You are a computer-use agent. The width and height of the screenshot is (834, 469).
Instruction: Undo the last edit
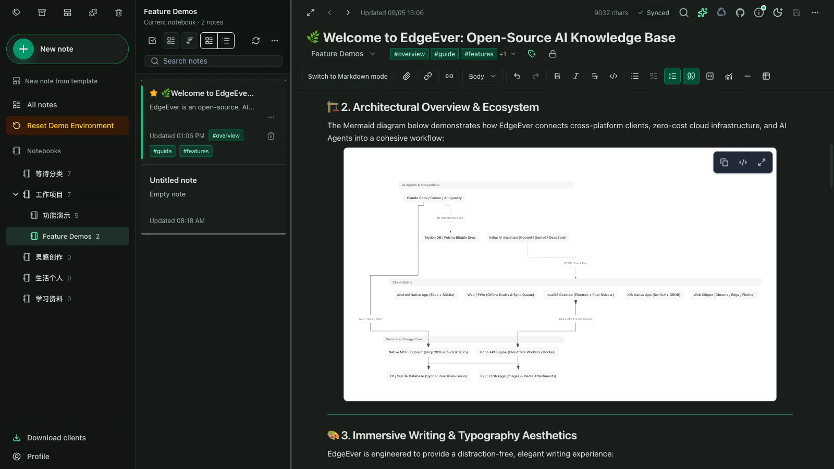[517, 76]
